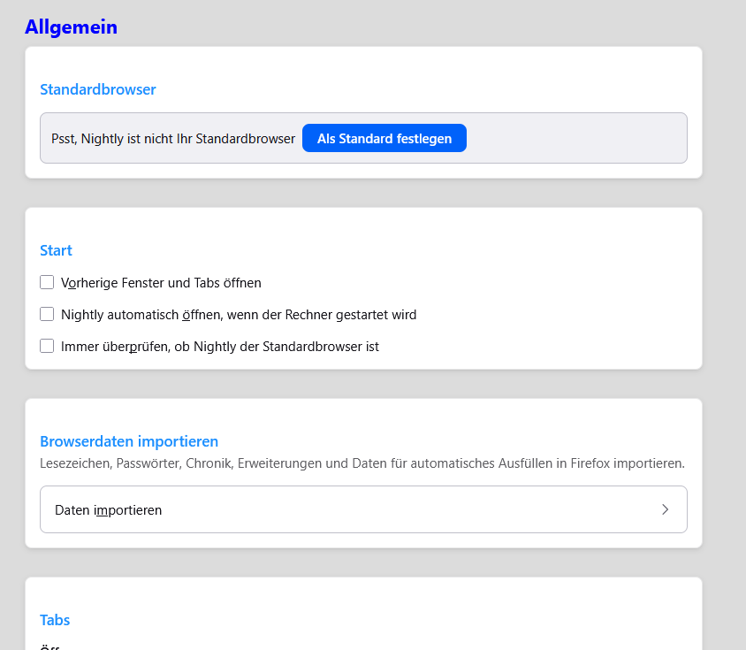Click the chevron arrow in Daten importieren row
Screen dimensions: 746x650
(x=665, y=509)
